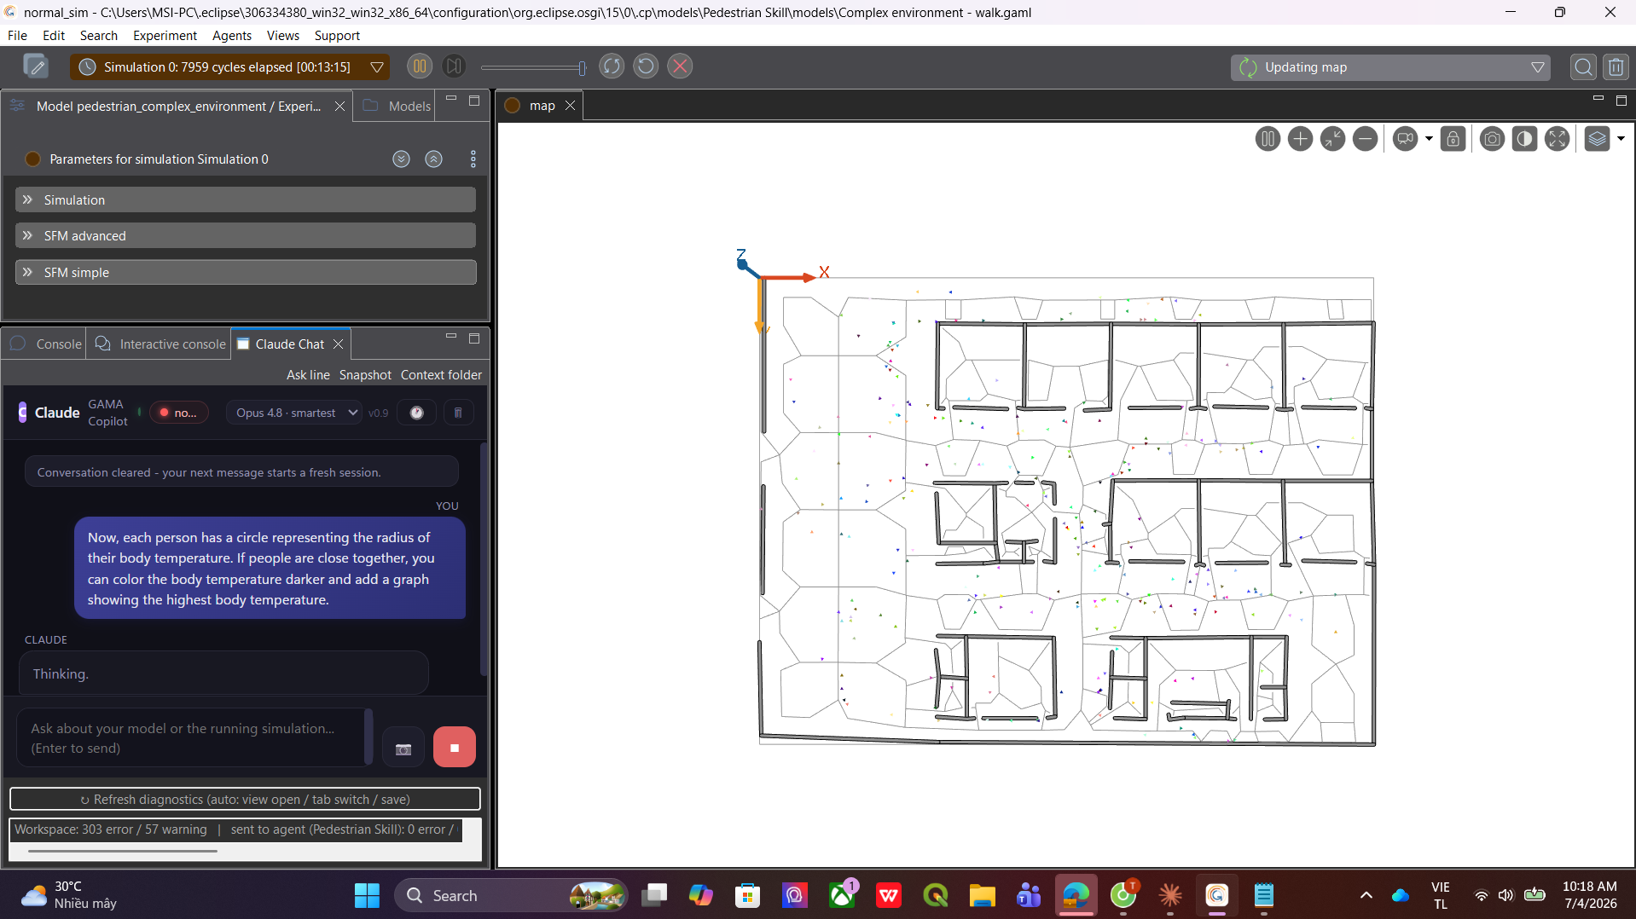Step the simulation one cycle forward
The height and width of the screenshot is (919, 1636).
pyautogui.click(x=454, y=66)
